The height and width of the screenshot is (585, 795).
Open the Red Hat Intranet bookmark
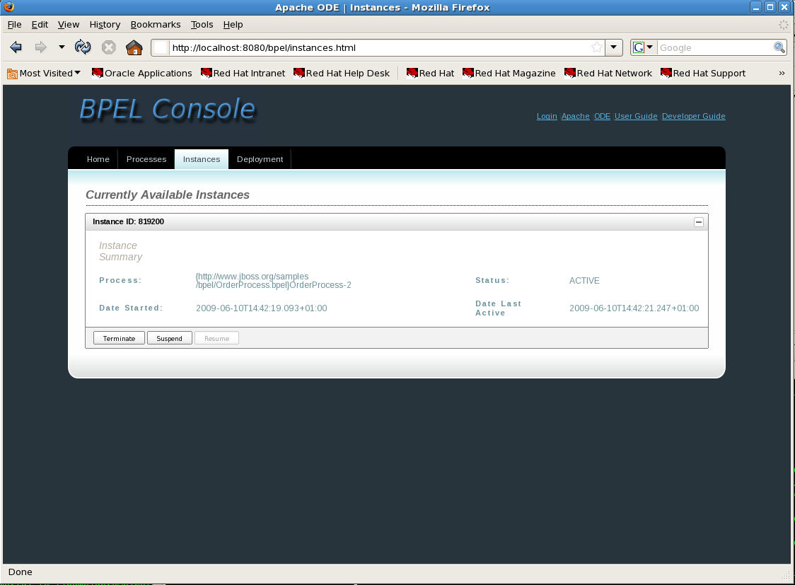pyautogui.click(x=243, y=74)
